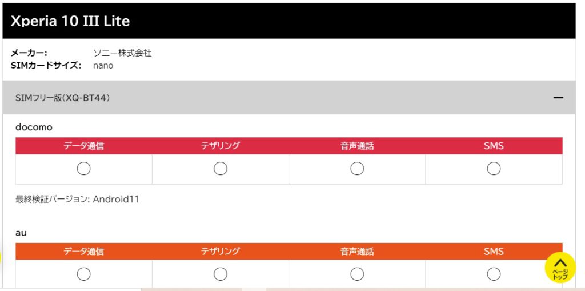The image size is (585, 291).
Task: Click the au データ通信 circle mark
Action: [x=83, y=274]
